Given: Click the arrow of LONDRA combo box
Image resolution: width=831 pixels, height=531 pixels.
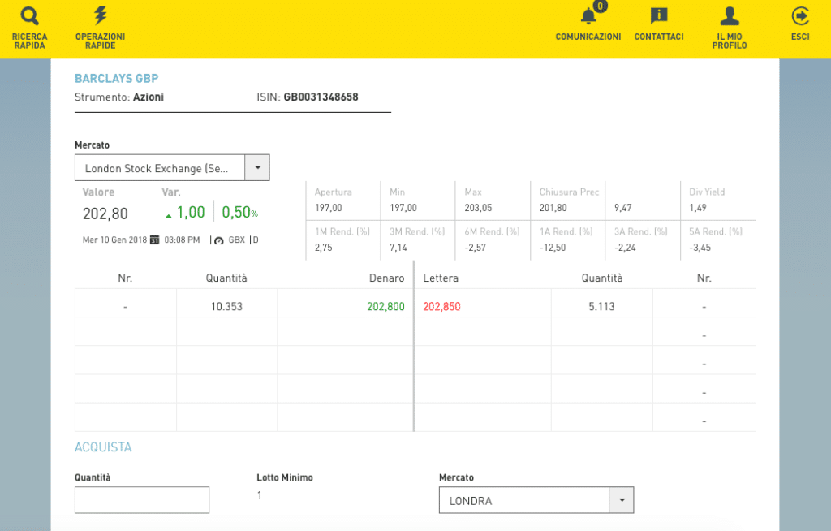Looking at the screenshot, I should [x=622, y=500].
